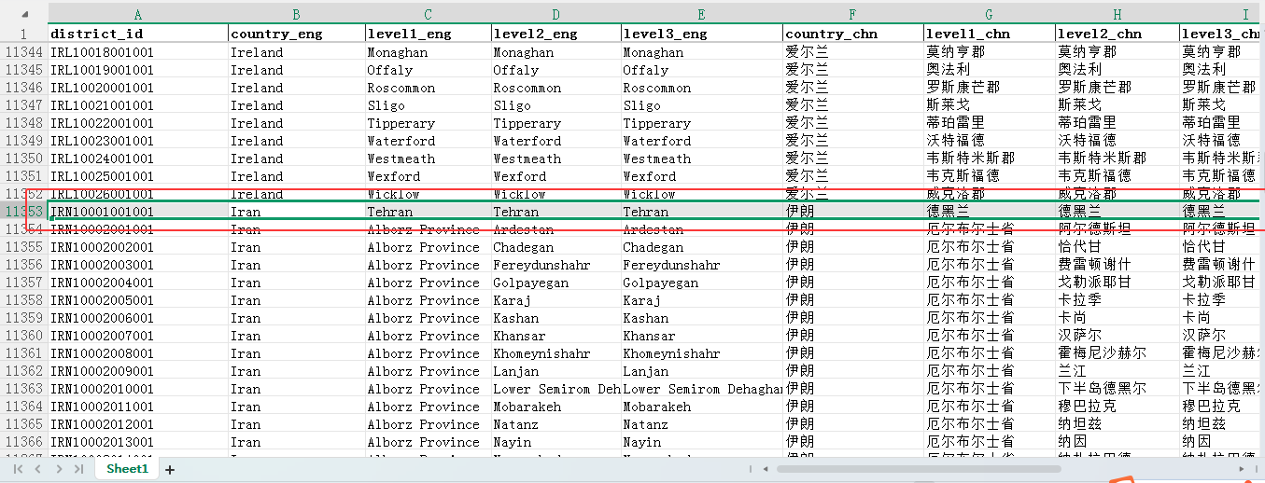Add a new sheet with the plus icon

point(170,470)
